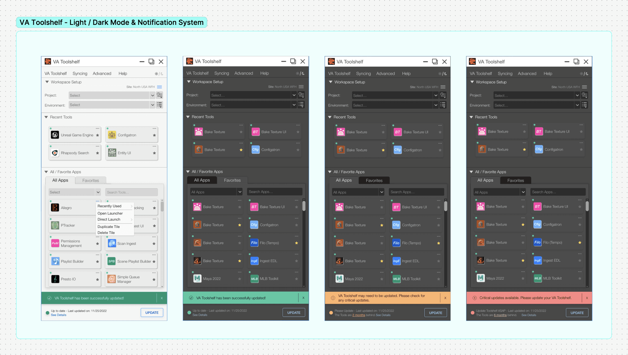Switch to Favorites tab in light window
This screenshot has height=355, width=628.
point(91,180)
